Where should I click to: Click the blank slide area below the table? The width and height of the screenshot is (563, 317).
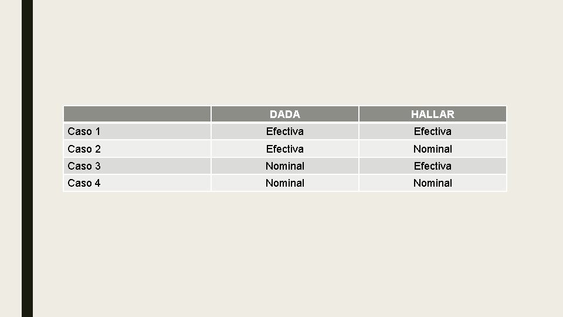(298, 254)
